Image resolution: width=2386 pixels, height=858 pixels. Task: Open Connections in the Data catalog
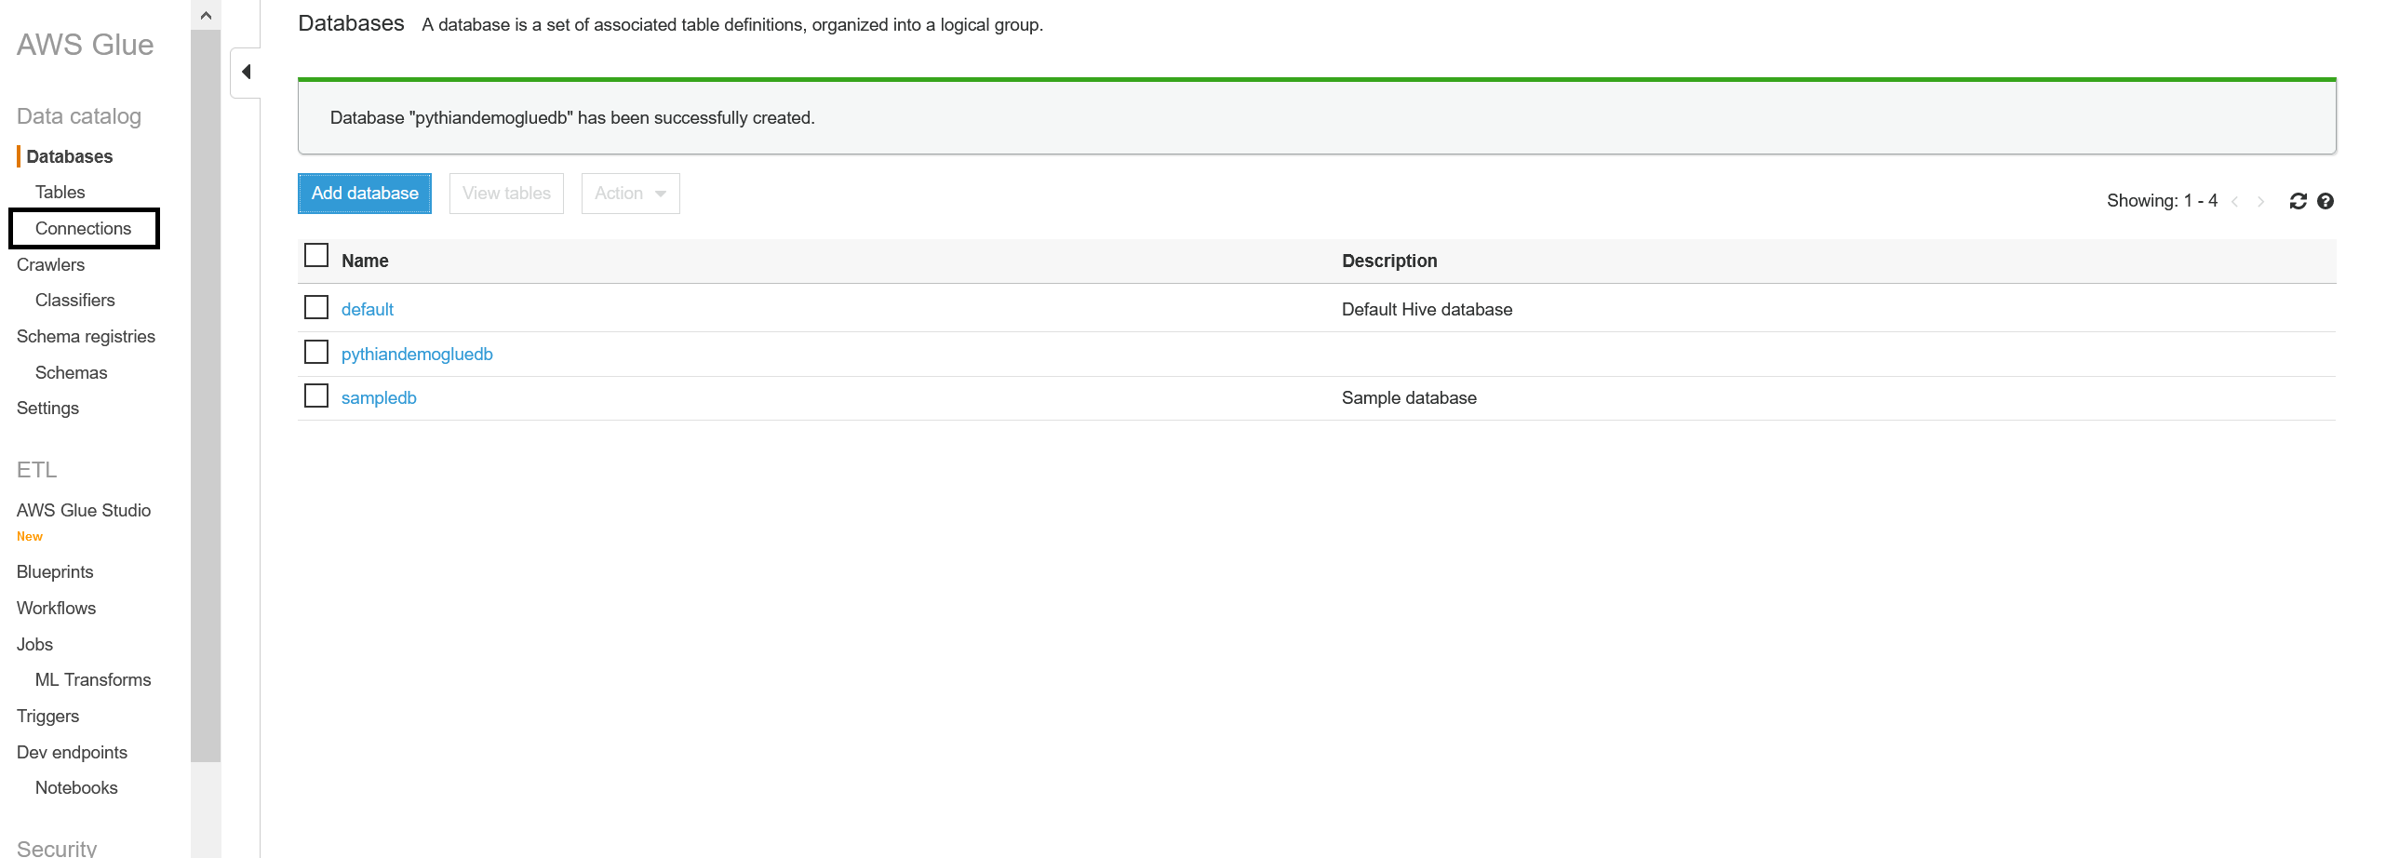(83, 228)
